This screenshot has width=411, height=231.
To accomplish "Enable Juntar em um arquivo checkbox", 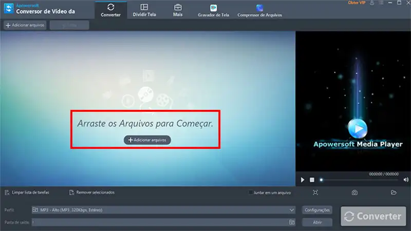I will (x=251, y=192).
